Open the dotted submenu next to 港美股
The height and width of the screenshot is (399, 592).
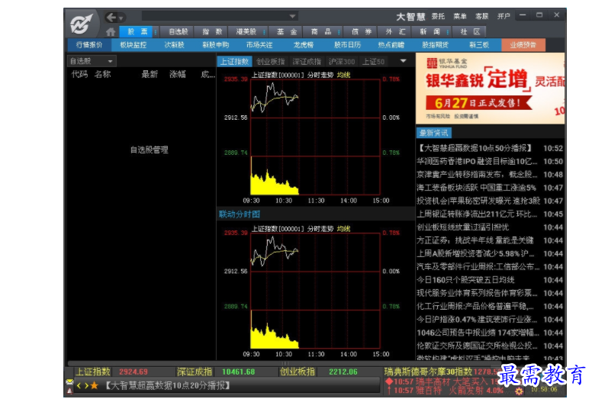pyautogui.click(x=264, y=32)
